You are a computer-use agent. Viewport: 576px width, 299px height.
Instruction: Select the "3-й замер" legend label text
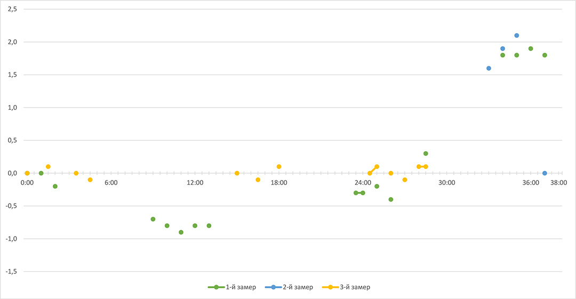coord(355,287)
